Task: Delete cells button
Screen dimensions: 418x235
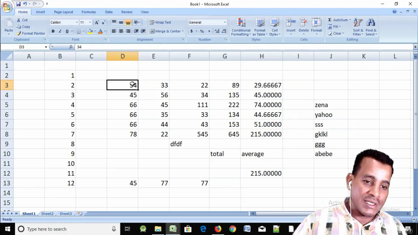Action: 303,27
